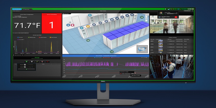
Task: Select the Data Center tab
Action: [27, 9]
